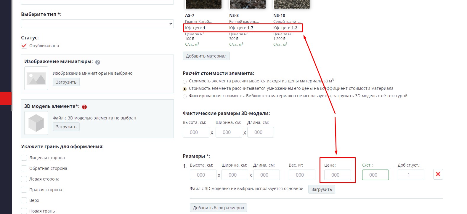Focus the green С/ст. input field

(375, 175)
